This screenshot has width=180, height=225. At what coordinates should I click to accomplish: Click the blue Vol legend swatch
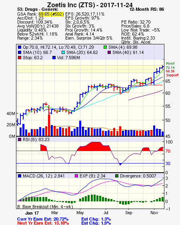(x=54, y=58)
